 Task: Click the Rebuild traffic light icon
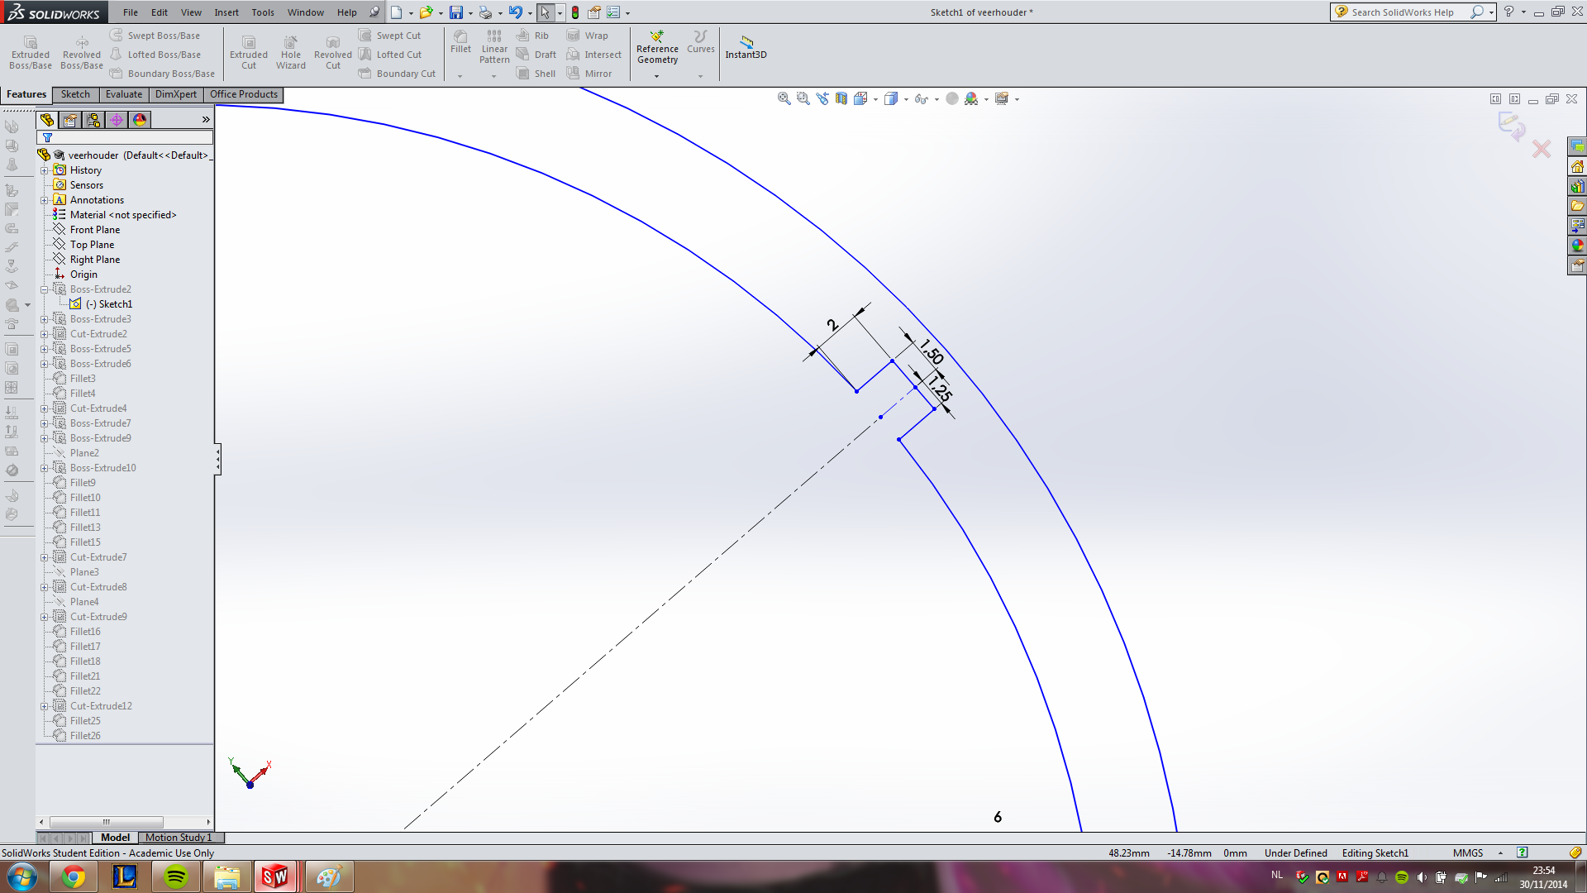[x=575, y=12]
